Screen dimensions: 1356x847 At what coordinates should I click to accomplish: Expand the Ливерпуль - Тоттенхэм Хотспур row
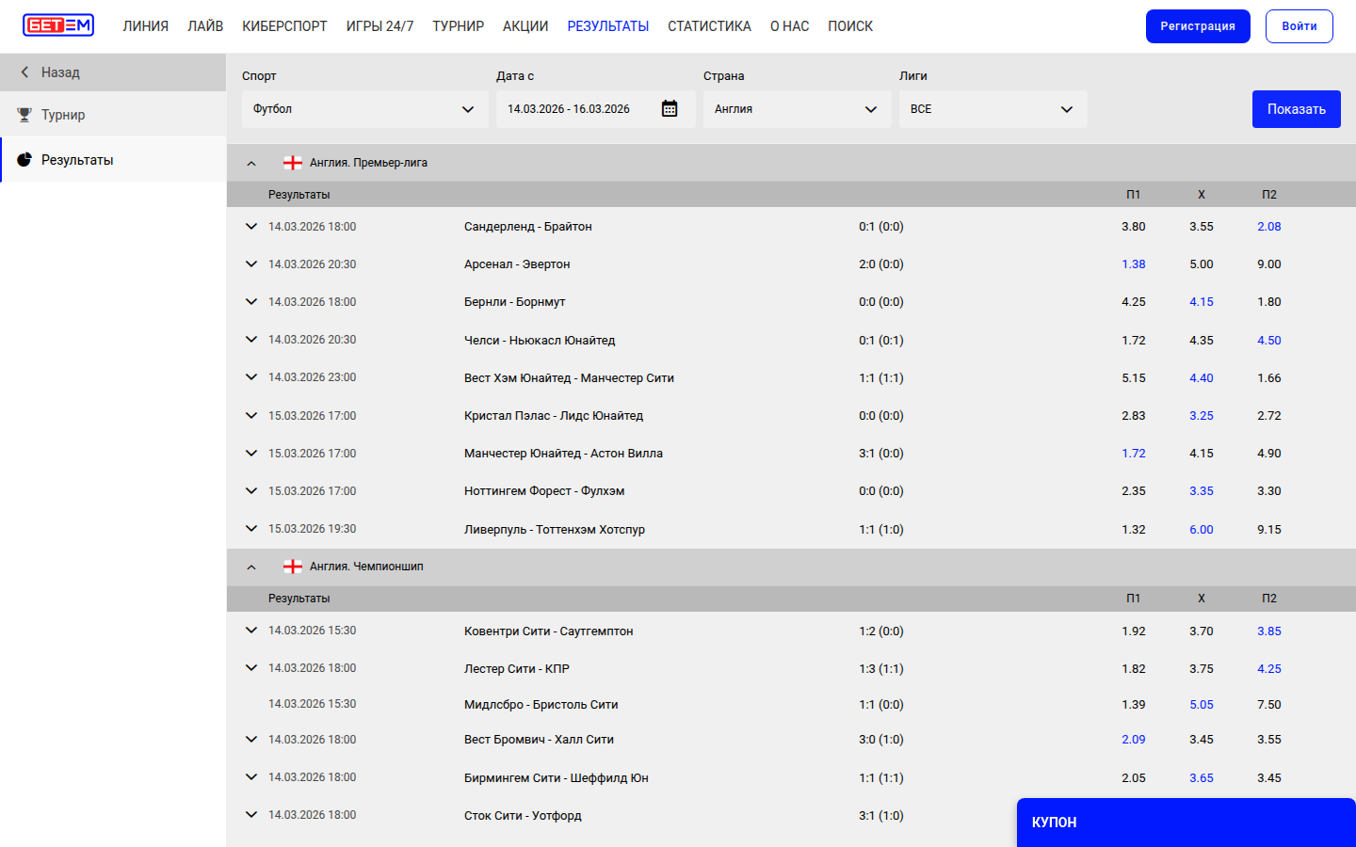point(251,529)
